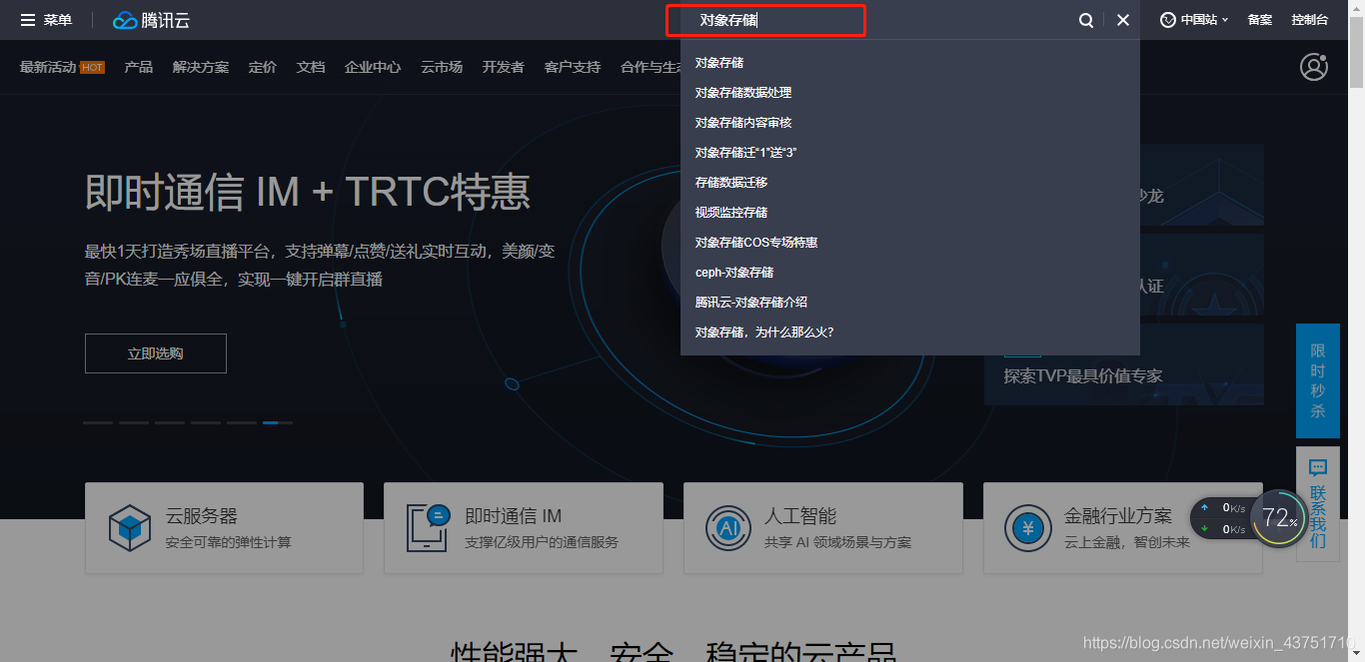The width and height of the screenshot is (1365, 662).
Task: Click the search magnifier icon
Action: [1086, 20]
